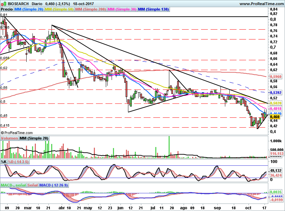Select the MACD (12 26 9) label
This screenshot has height=211, width=285.
point(54,185)
